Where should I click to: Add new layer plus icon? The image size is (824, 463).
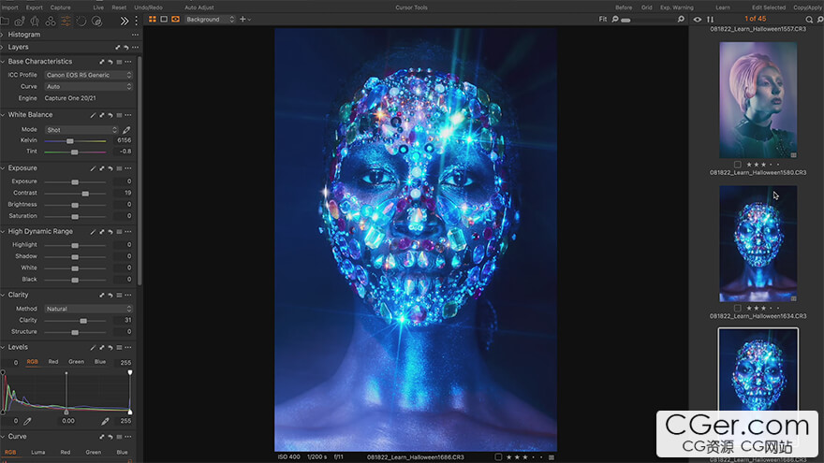[x=243, y=20]
